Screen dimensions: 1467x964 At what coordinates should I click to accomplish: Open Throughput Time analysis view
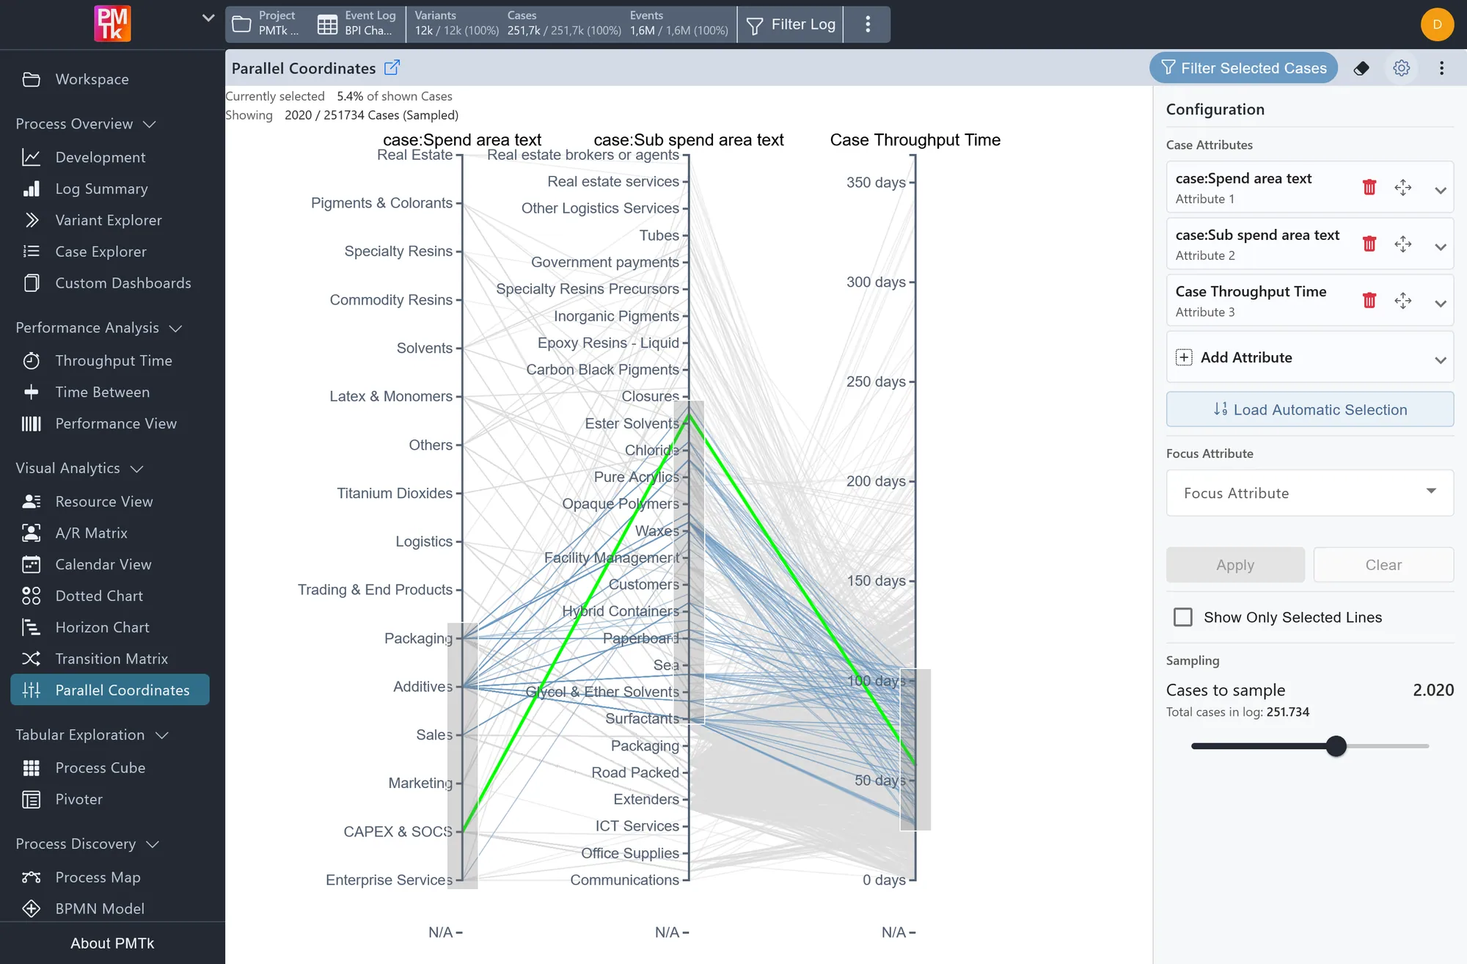[114, 360]
